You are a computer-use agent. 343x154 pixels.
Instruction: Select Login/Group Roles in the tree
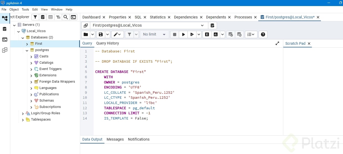click(45, 113)
